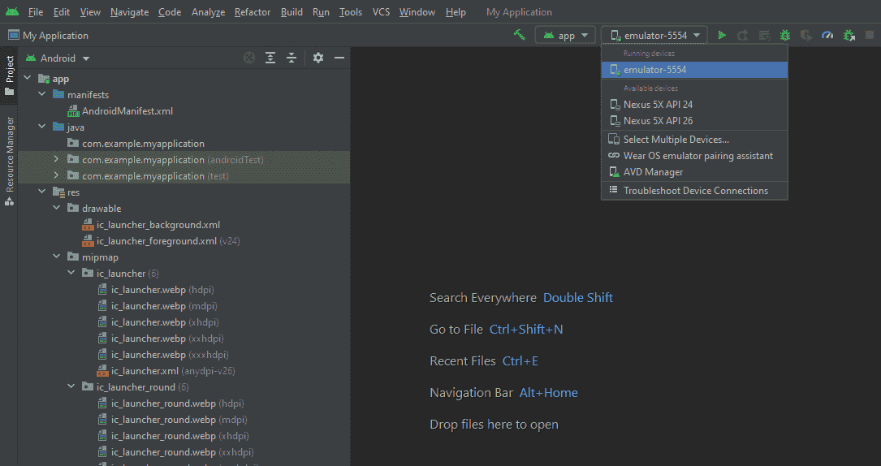Click the AVD Manager icon in dropdown

614,172
